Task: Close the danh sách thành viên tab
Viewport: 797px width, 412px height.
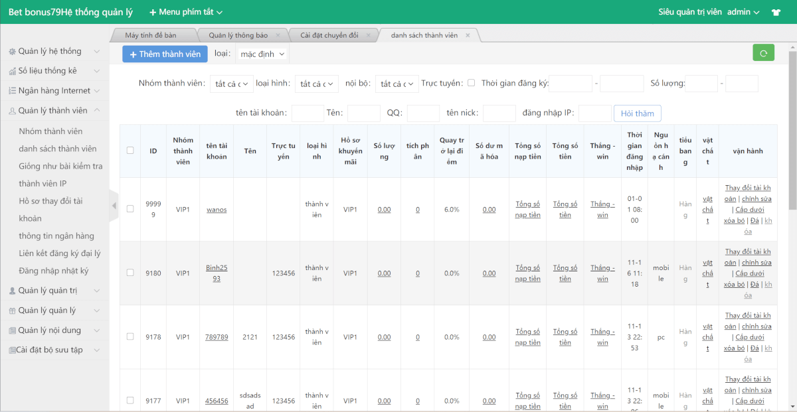Action: tap(468, 35)
